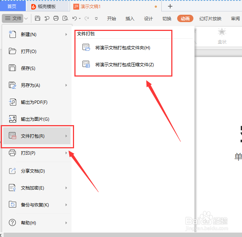Click the package-to-folder icon
The width and height of the screenshot is (242, 237).
click(86, 47)
